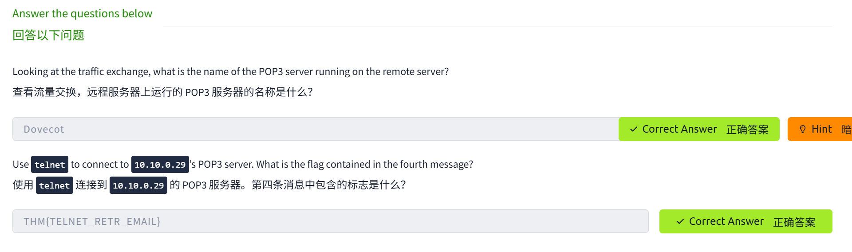Viewport: 852px width, 252px height.
Task: Click the 10.10.0.29 code tag in the English question
Action: (160, 165)
